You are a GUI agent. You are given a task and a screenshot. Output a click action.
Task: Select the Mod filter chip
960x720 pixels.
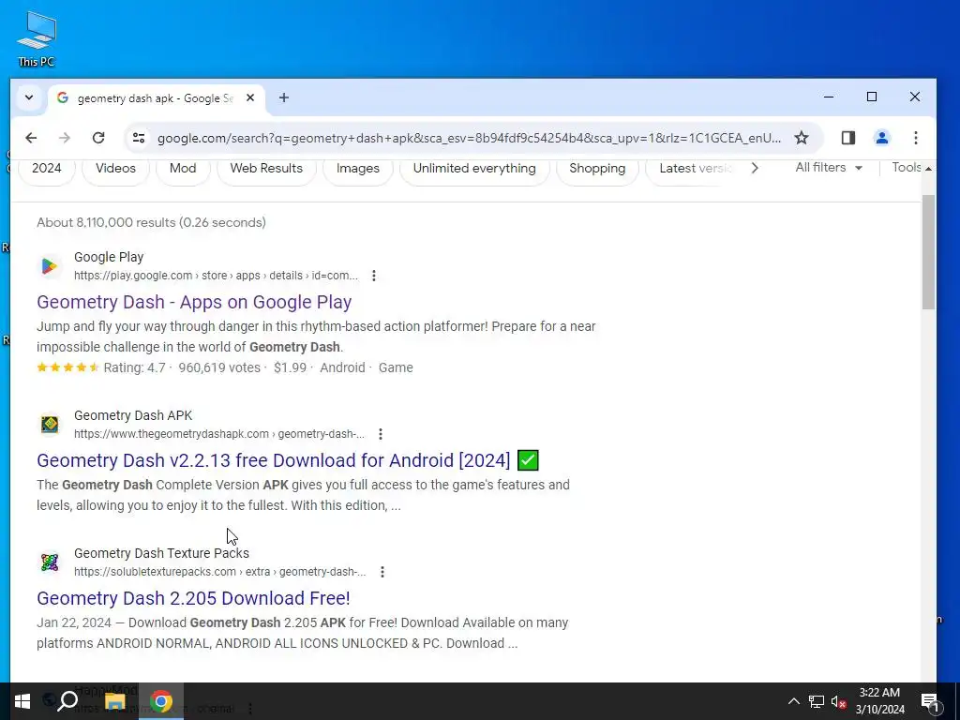tap(183, 169)
